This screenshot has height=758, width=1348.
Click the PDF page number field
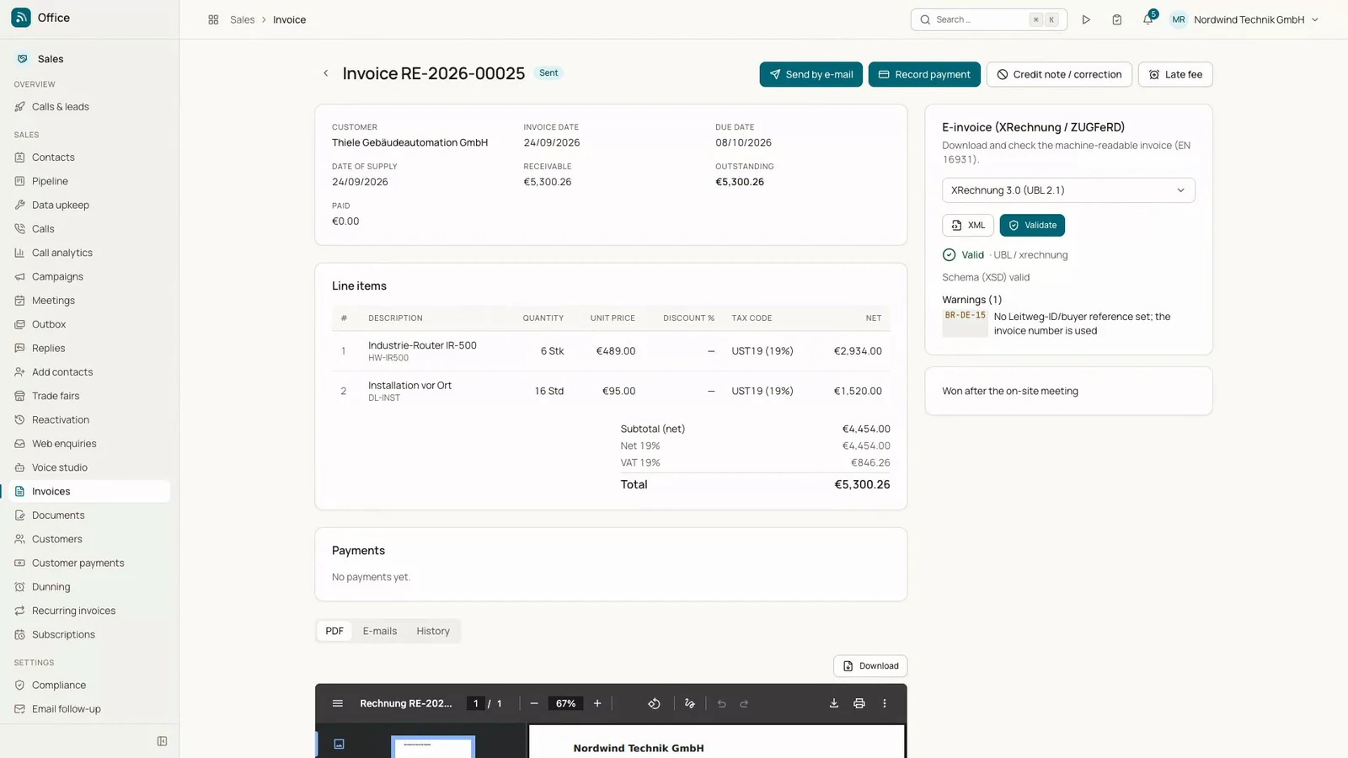coord(476,703)
